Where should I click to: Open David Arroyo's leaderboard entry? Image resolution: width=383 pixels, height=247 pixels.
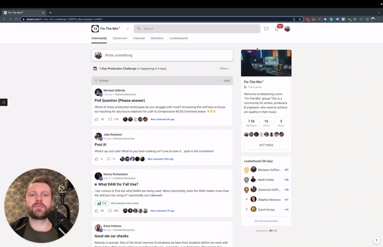266,209
